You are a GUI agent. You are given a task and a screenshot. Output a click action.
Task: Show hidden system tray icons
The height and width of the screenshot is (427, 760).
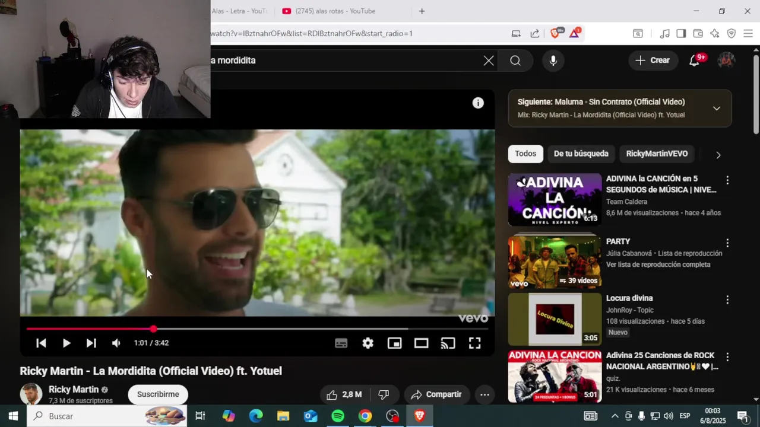pyautogui.click(x=615, y=416)
